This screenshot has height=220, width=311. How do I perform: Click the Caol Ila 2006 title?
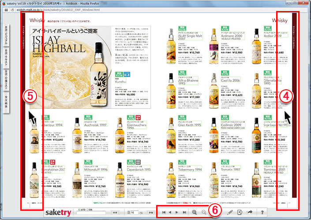(x=230, y=81)
